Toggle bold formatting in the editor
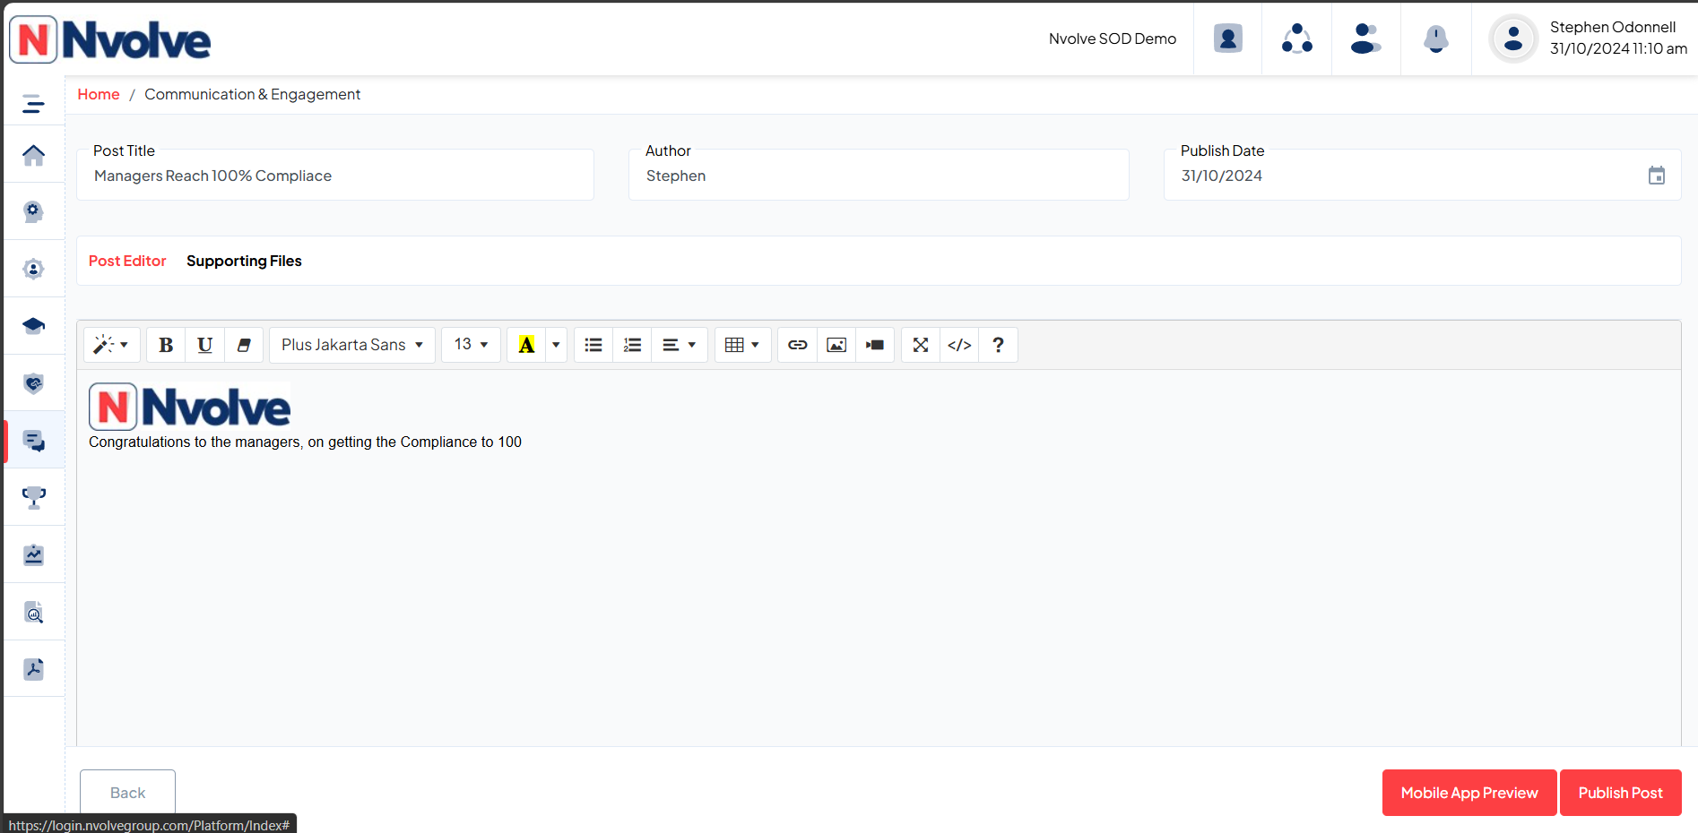 (166, 345)
